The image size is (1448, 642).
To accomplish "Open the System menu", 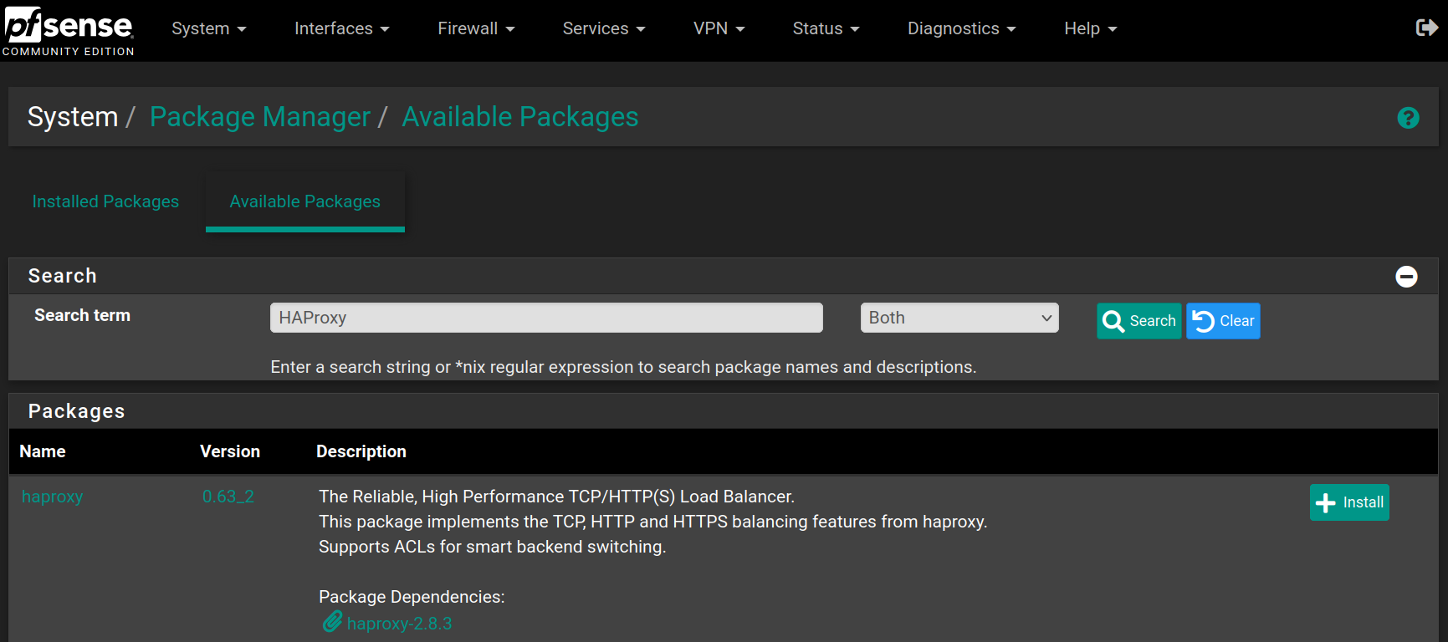I will (x=209, y=28).
